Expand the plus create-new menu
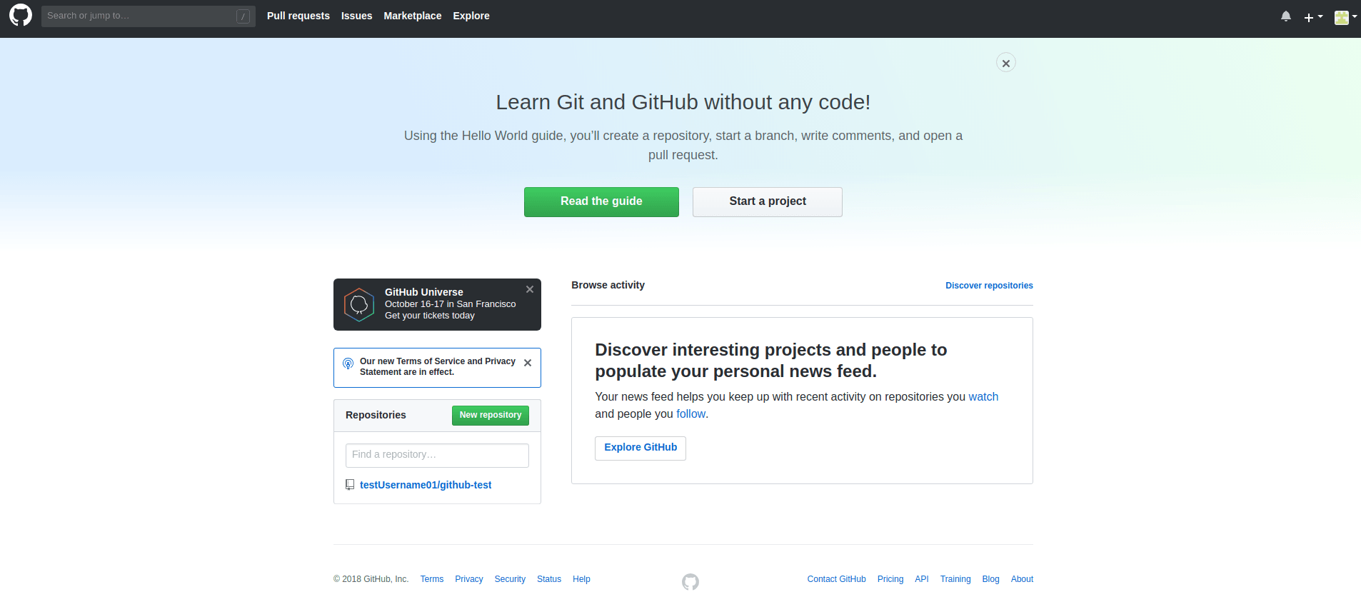The height and width of the screenshot is (607, 1361). [1313, 16]
